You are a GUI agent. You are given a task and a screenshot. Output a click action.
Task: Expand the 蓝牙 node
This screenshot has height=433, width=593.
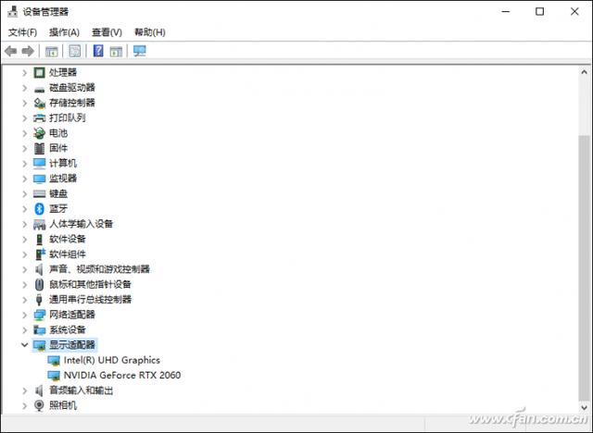coord(25,209)
